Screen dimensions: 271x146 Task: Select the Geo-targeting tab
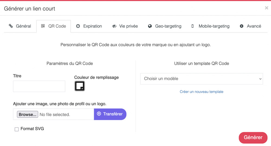click(x=165, y=26)
